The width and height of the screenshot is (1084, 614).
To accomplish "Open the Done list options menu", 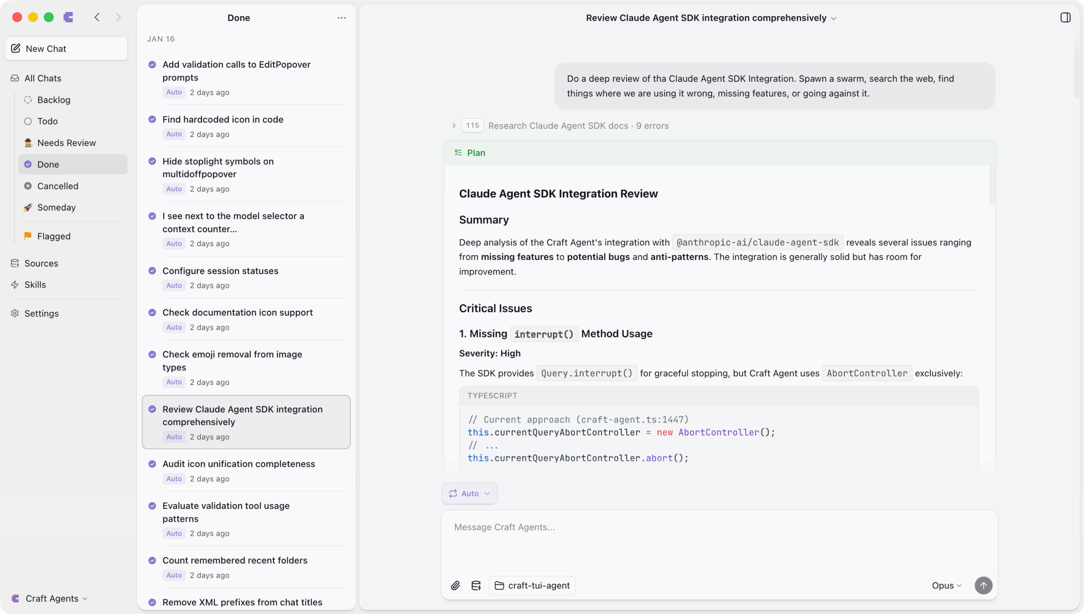I will [342, 18].
